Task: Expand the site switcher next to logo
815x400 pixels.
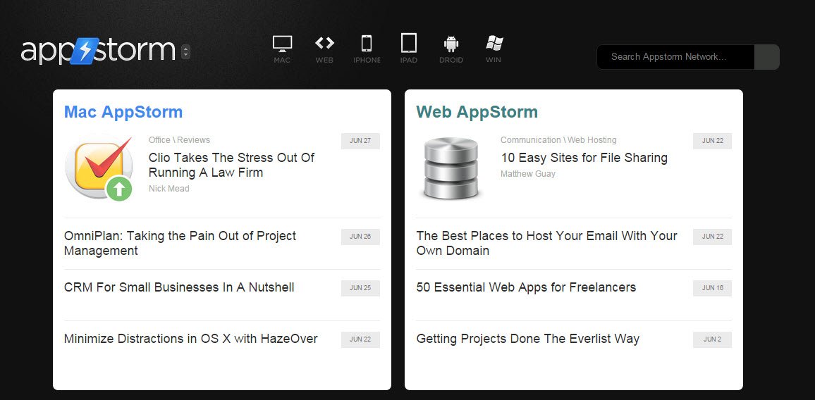Action: coord(185,51)
